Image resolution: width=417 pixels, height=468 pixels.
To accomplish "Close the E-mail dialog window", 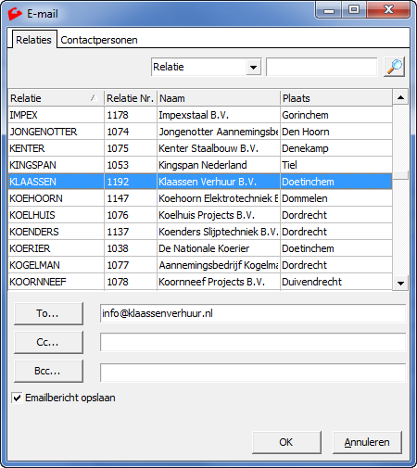I will click(x=388, y=10).
